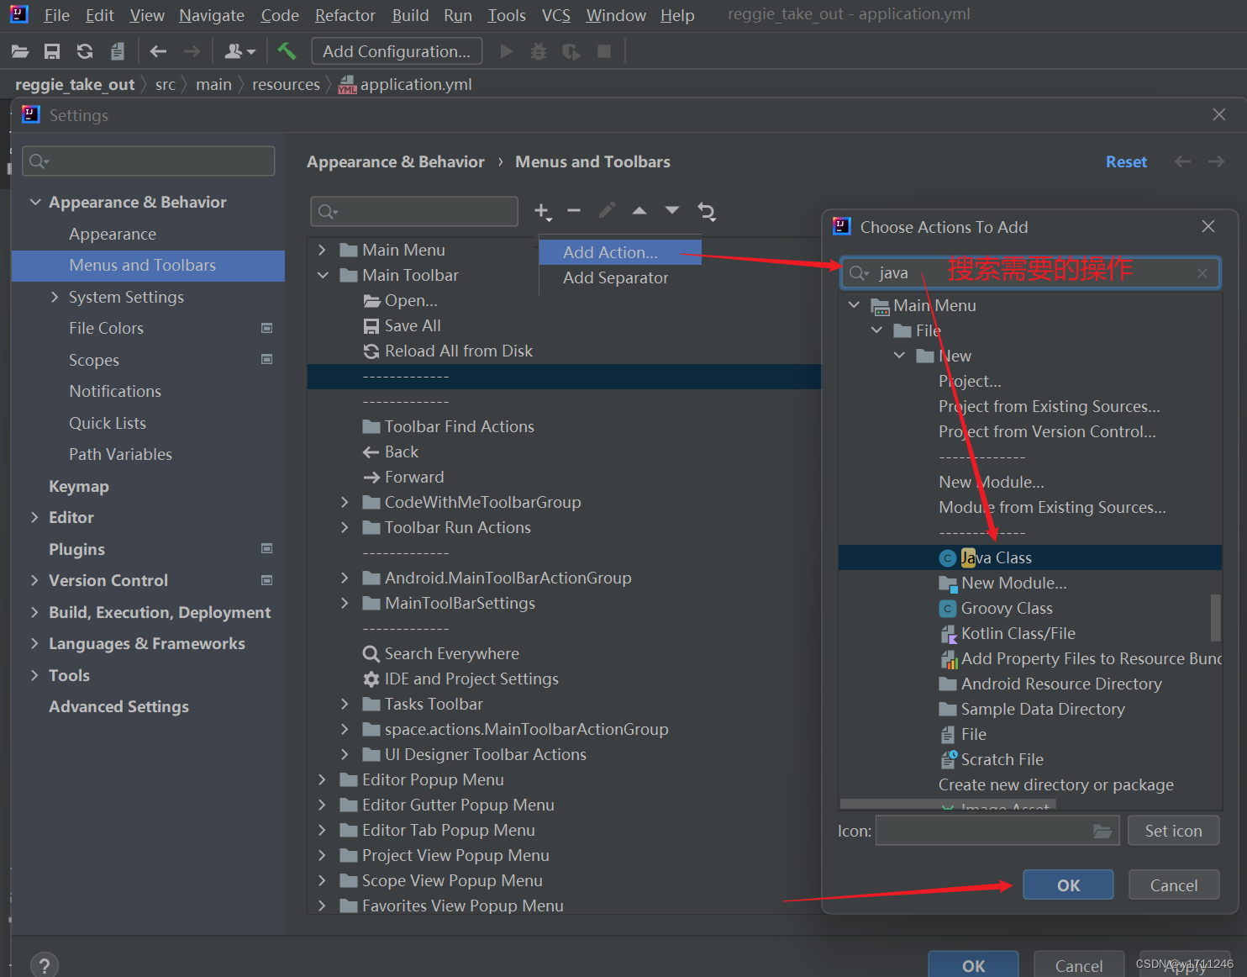Click the Move Down triangle icon
Image resolution: width=1247 pixels, height=977 pixels.
pyautogui.click(x=672, y=211)
